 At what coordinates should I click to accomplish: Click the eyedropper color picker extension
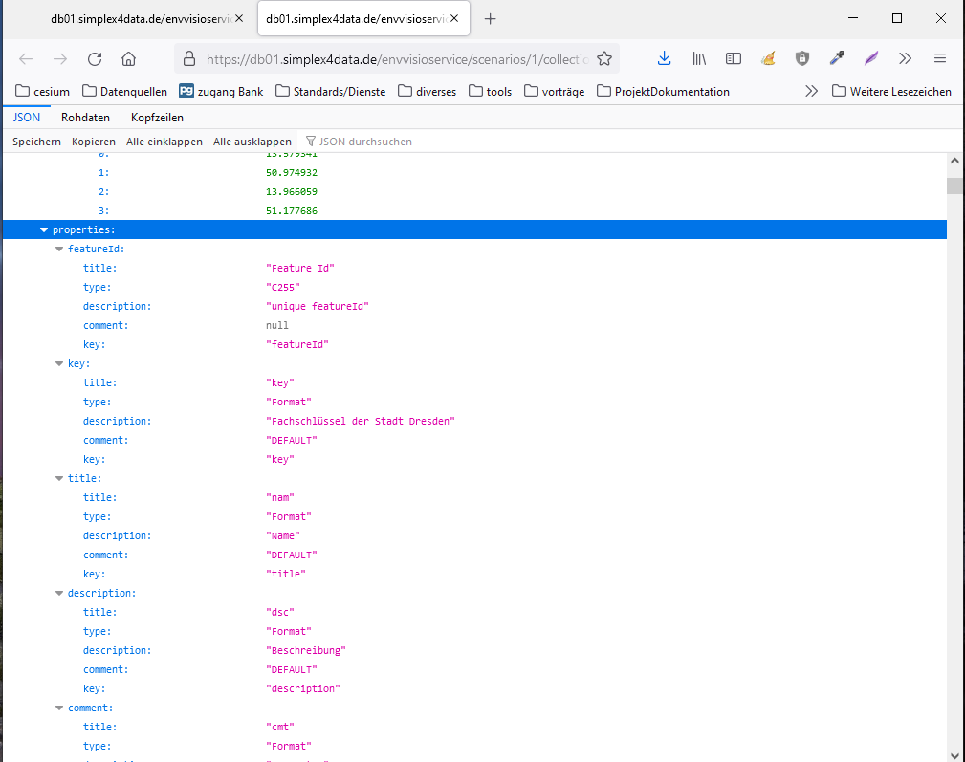[x=837, y=58]
